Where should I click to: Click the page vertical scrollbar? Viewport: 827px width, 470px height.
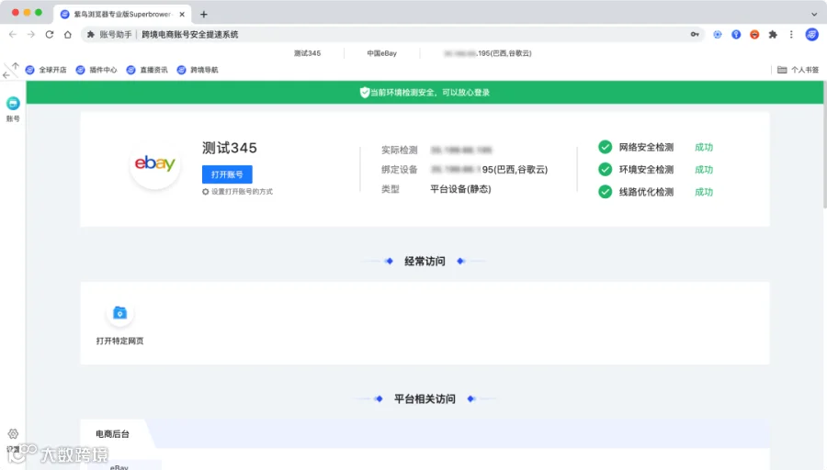click(824, 146)
